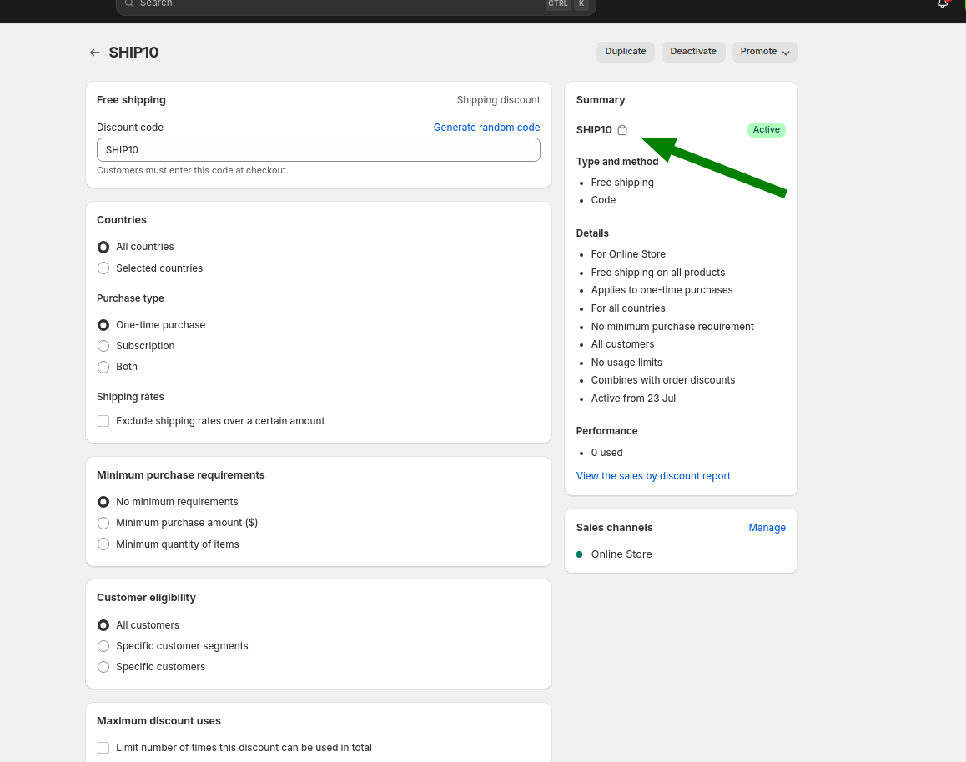The image size is (966, 762).
Task: Open the sales by discount report link
Action: (653, 476)
